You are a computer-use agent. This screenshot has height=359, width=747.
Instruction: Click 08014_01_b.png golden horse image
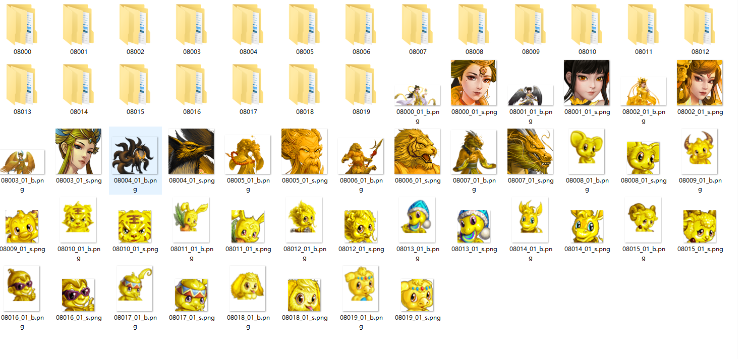click(530, 220)
